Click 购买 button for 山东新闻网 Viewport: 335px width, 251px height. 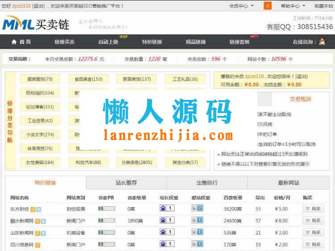[x=314, y=233]
